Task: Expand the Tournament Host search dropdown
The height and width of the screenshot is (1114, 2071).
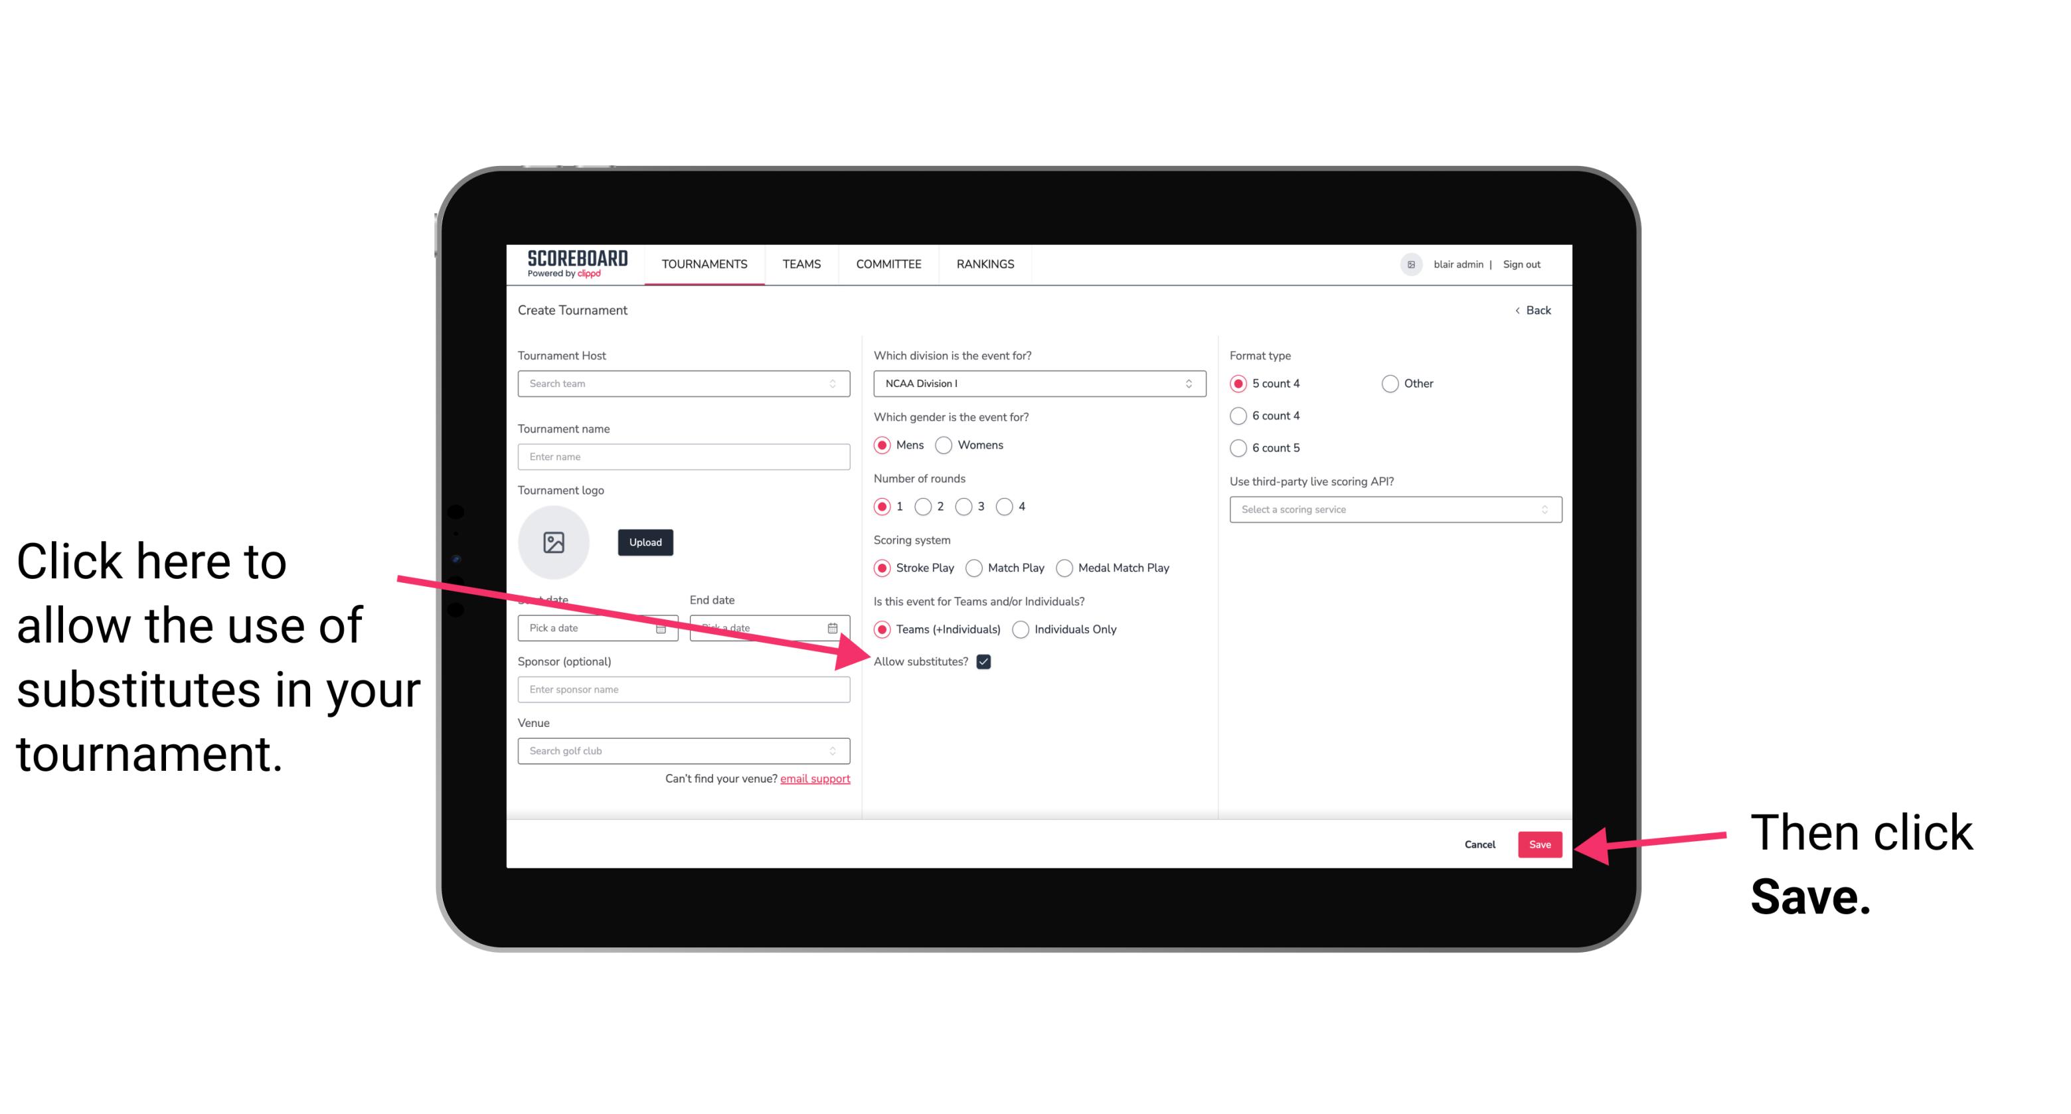Action: point(837,384)
